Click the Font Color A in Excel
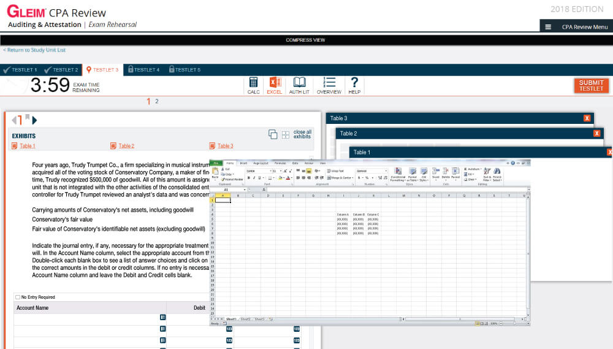Screen dimensions: 613x349 coord(288,178)
